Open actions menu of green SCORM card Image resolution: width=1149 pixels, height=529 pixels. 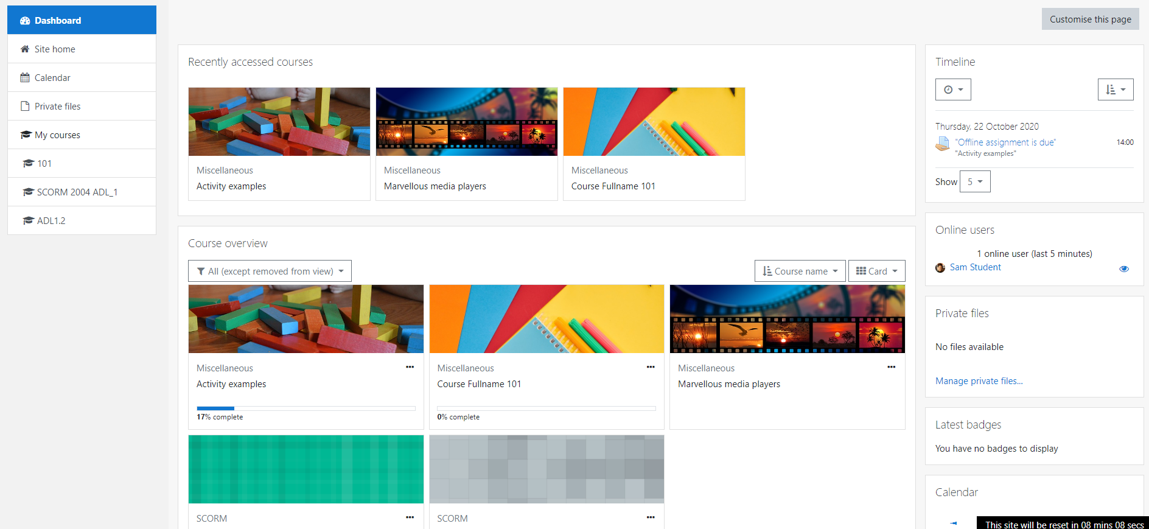click(410, 517)
